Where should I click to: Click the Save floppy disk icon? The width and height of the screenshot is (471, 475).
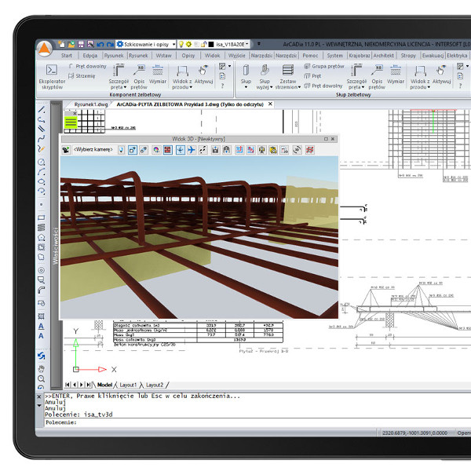[81, 44]
